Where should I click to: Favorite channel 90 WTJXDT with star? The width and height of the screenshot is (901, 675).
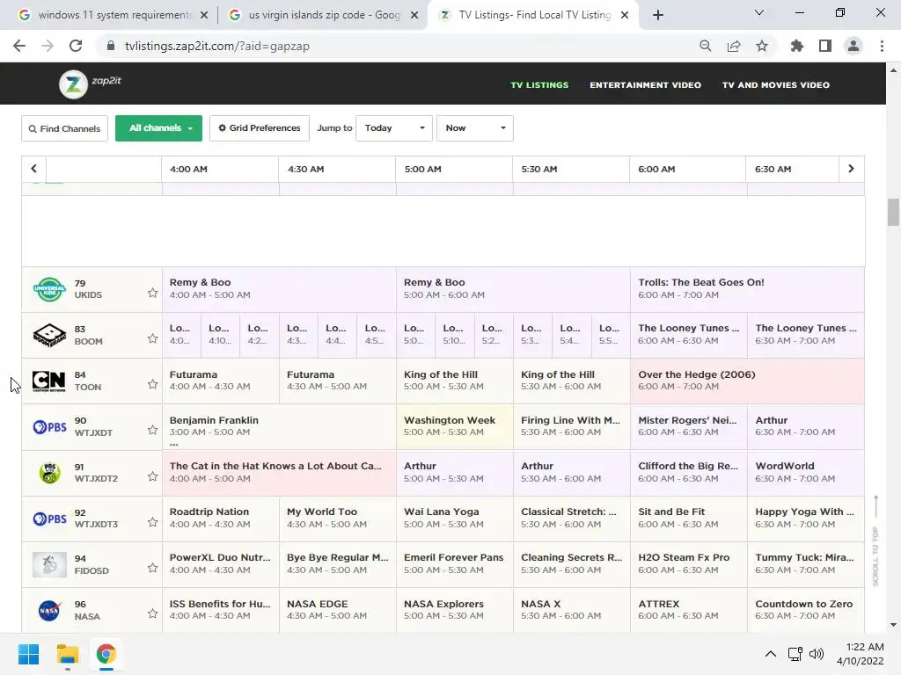pyautogui.click(x=152, y=430)
